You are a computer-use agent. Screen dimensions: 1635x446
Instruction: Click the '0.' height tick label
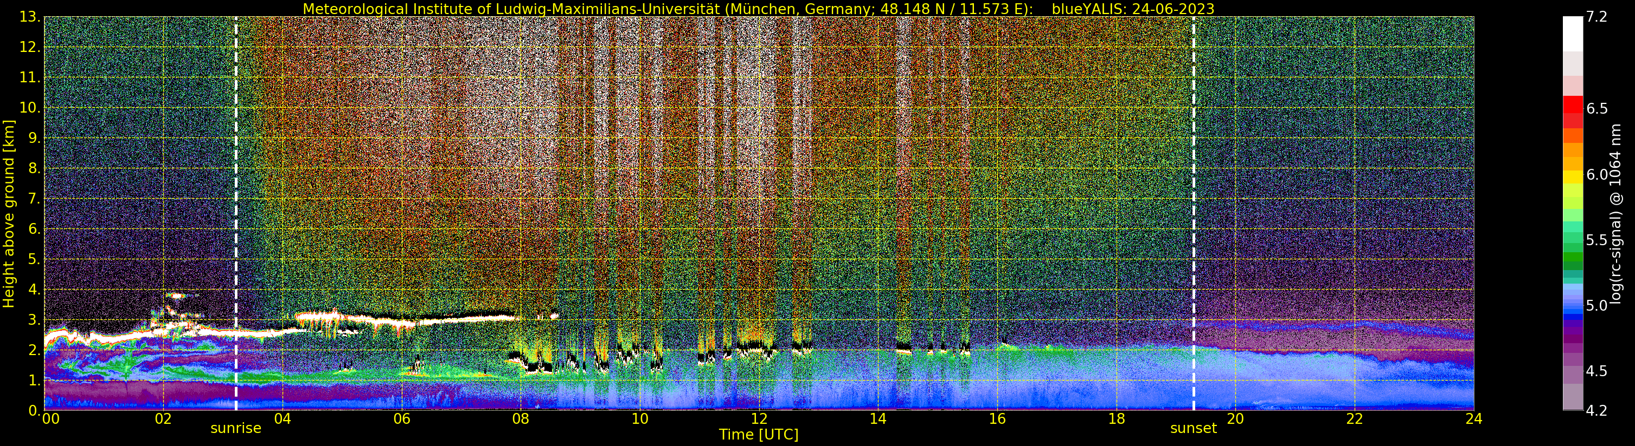tap(35, 410)
